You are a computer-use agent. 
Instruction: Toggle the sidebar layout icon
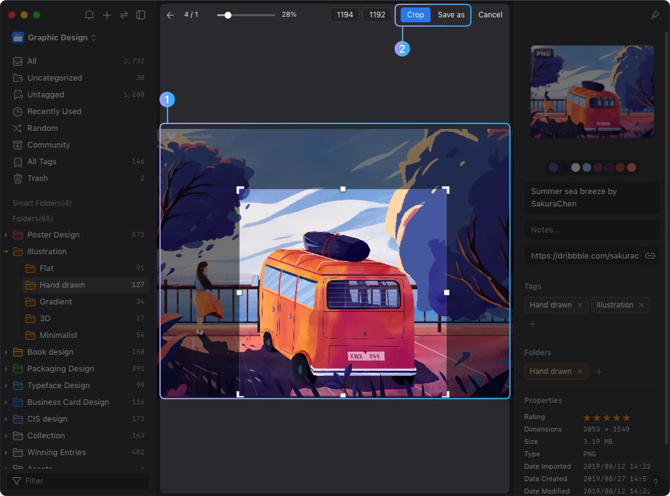pyautogui.click(x=141, y=15)
